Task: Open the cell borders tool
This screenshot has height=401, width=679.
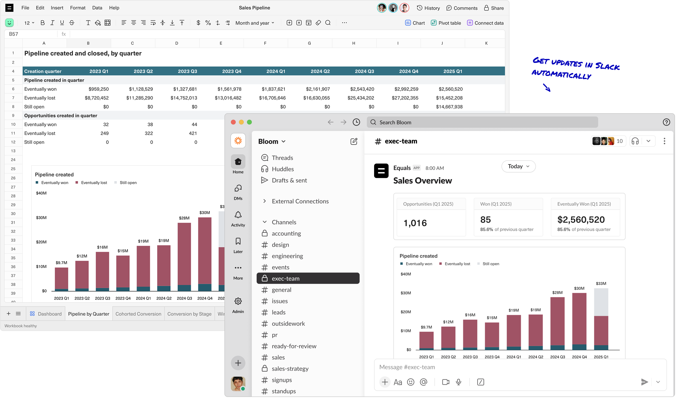Action: [108, 23]
